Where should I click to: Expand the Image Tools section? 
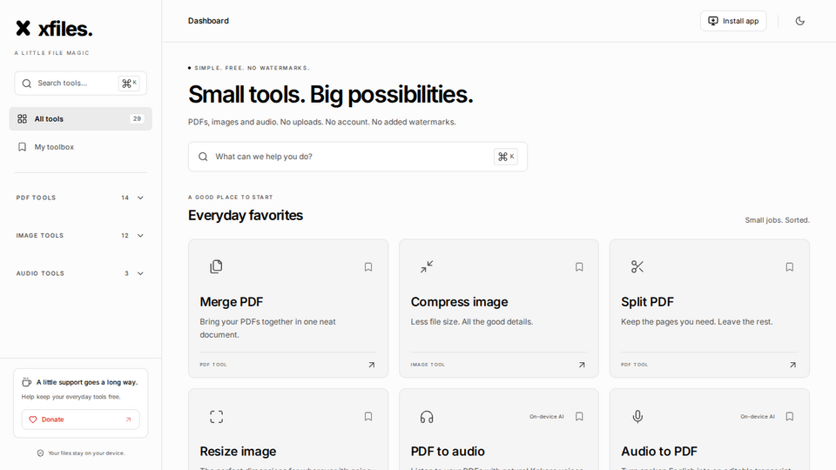coord(80,236)
